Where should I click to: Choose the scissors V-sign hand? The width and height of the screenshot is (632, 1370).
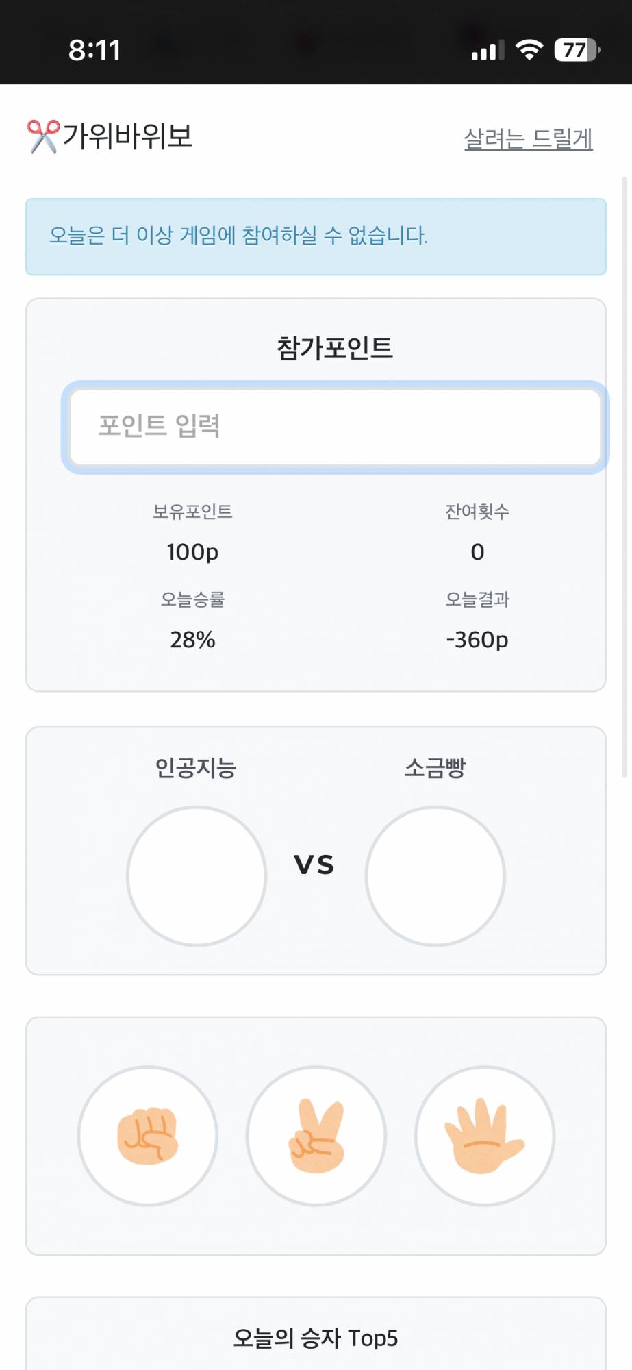point(316,1136)
